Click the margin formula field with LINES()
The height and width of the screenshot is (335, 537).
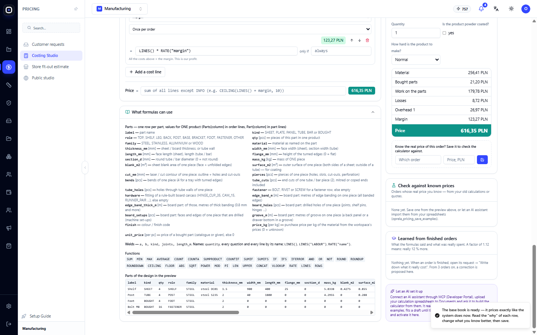[216, 51]
